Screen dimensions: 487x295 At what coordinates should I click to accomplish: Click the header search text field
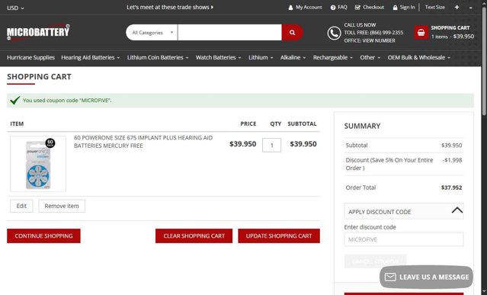coord(229,32)
